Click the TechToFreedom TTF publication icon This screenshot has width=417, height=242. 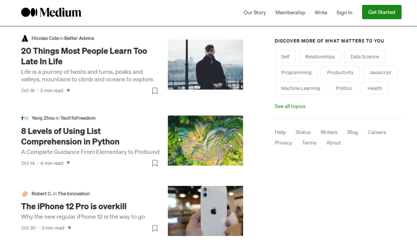25,118
